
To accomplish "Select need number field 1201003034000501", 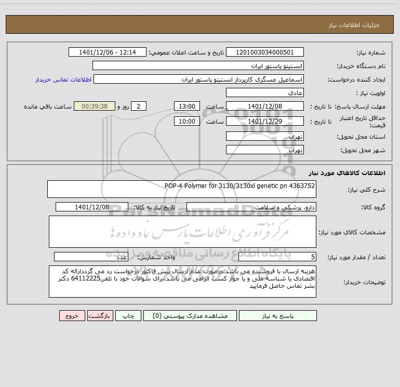I will (265, 52).
